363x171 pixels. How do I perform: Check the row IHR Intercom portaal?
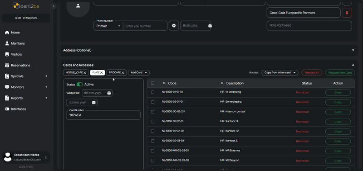(x=152, y=112)
